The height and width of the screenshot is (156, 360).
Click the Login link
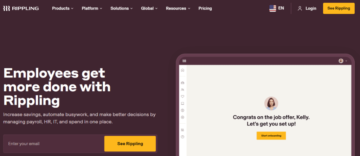tap(311, 8)
